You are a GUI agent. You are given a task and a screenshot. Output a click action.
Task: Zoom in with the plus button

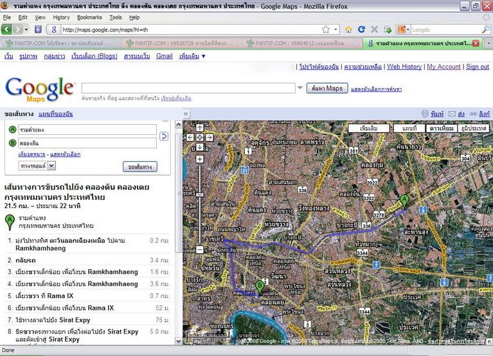tap(200, 159)
